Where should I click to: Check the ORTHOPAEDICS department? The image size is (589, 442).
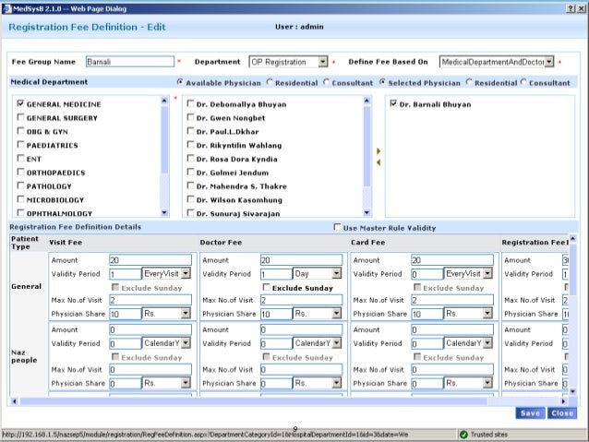(20, 172)
